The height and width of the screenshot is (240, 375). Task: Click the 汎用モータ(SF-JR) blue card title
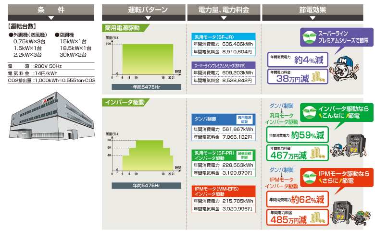tap(224, 37)
